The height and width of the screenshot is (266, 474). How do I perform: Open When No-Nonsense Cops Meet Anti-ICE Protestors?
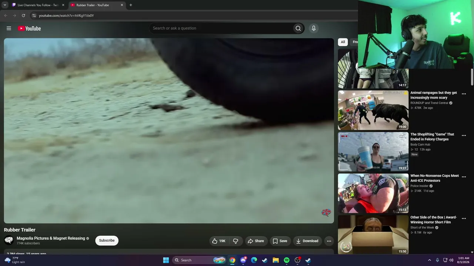tap(434, 178)
